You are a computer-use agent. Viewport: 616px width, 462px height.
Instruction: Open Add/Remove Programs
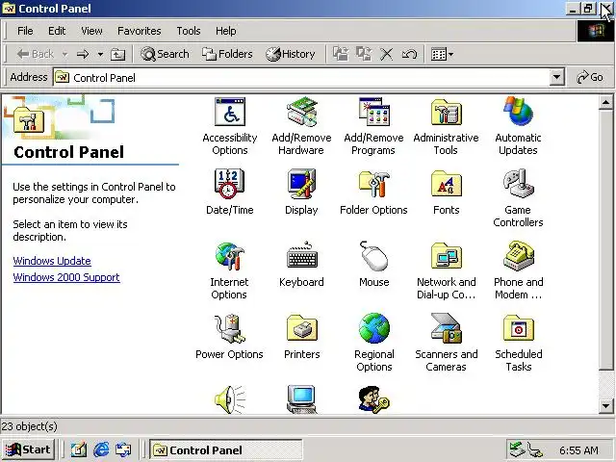(373, 126)
